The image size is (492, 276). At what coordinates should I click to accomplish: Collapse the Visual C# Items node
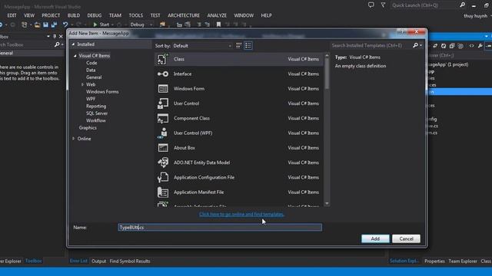75,56
